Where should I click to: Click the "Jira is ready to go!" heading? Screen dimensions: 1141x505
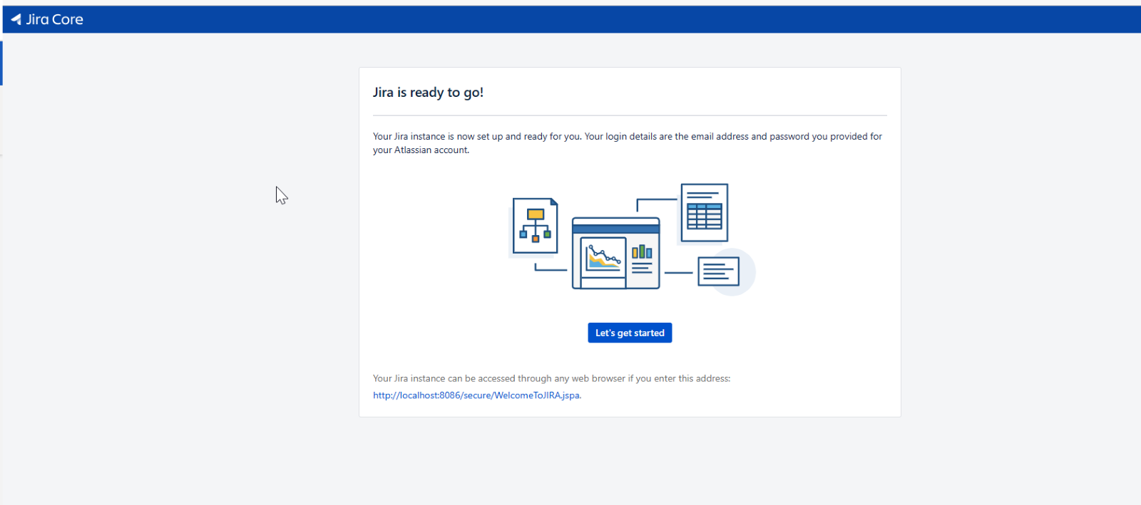click(x=428, y=92)
